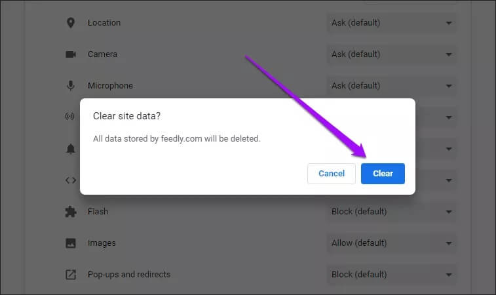Open the Location permission dropdown
This screenshot has width=496, height=295.
point(391,23)
